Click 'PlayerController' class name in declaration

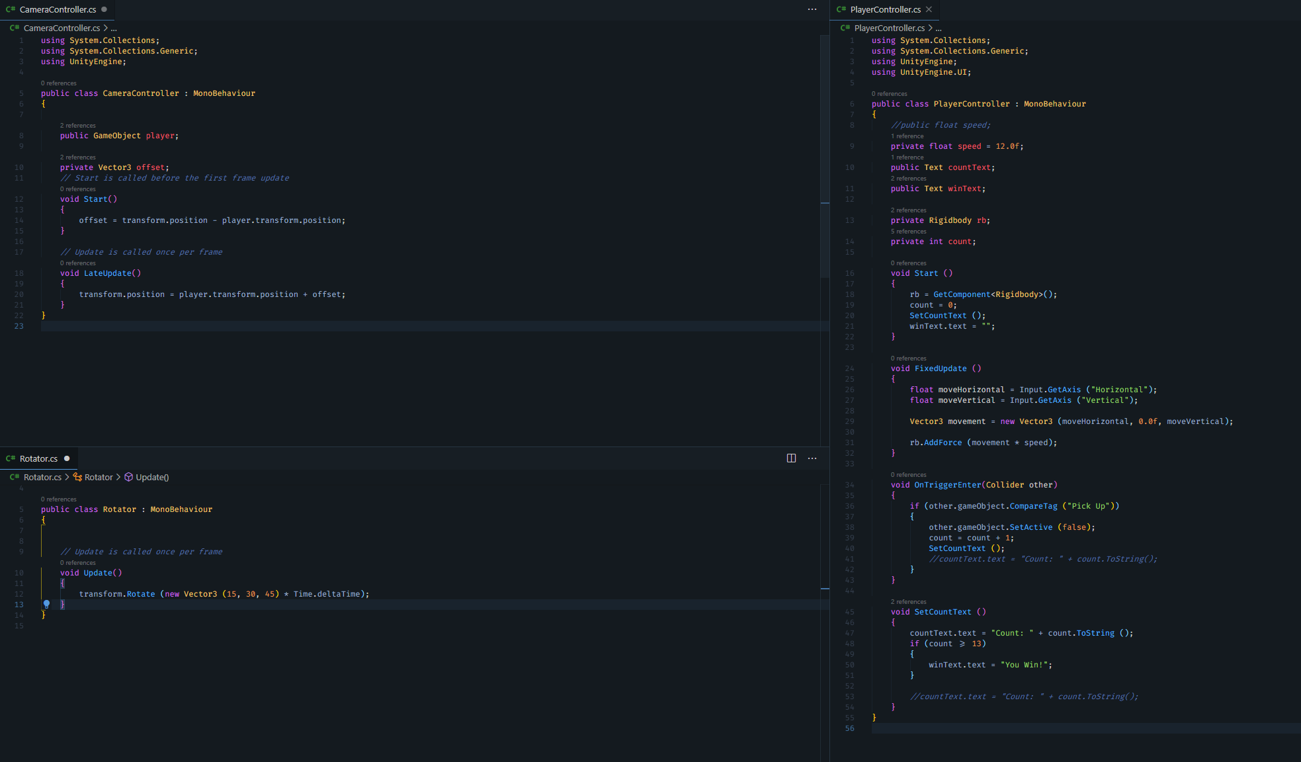(972, 104)
